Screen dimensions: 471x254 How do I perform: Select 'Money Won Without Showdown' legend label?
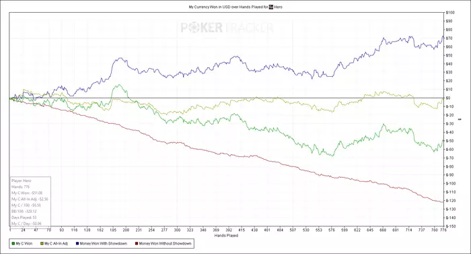click(166, 243)
